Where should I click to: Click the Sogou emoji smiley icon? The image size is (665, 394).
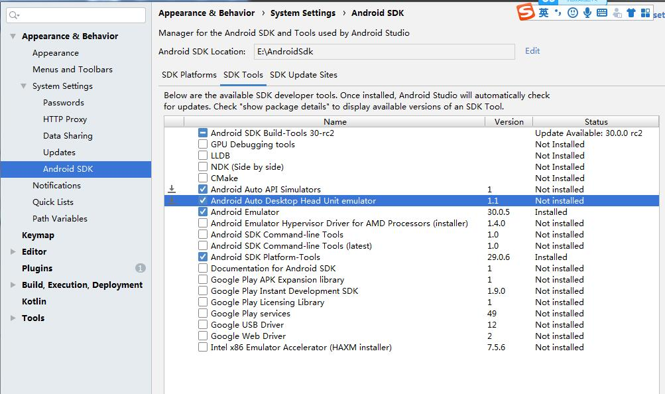573,13
